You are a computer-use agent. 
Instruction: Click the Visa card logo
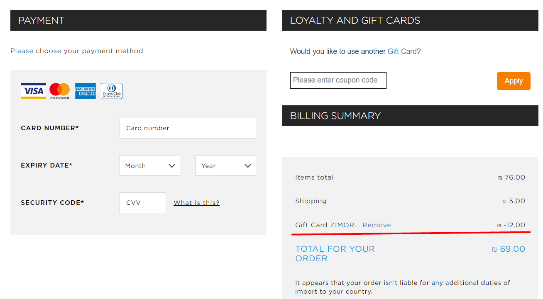[x=33, y=91]
